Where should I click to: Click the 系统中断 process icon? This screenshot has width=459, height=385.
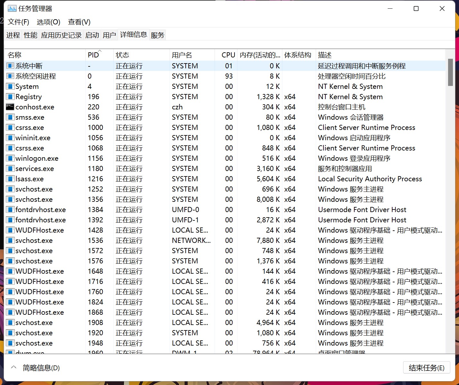(x=10, y=66)
